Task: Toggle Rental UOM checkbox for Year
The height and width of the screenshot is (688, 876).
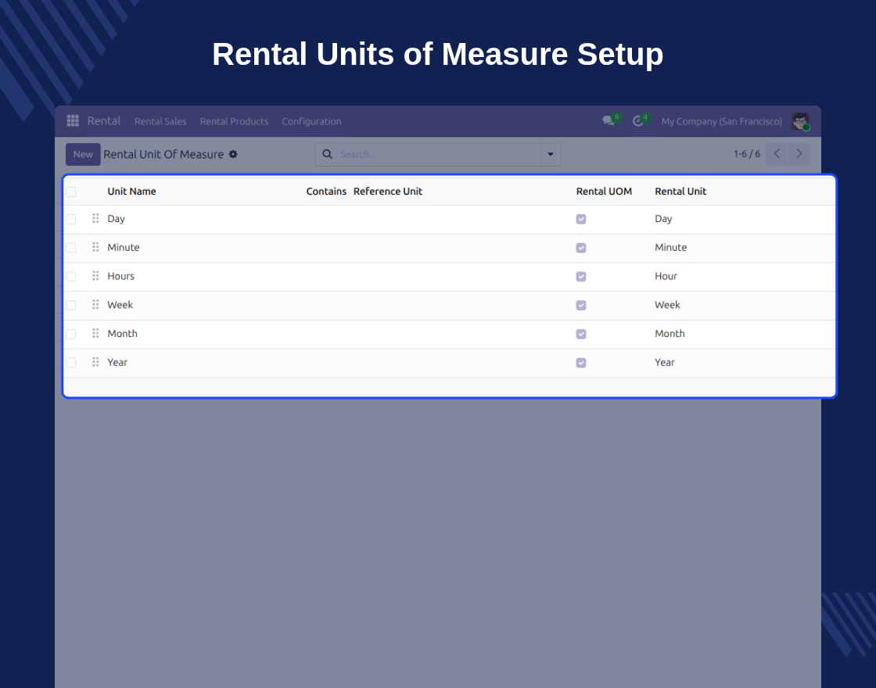Action: (581, 363)
